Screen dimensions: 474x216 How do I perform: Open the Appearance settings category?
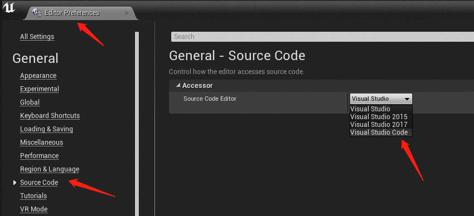(x=38, y=75)
